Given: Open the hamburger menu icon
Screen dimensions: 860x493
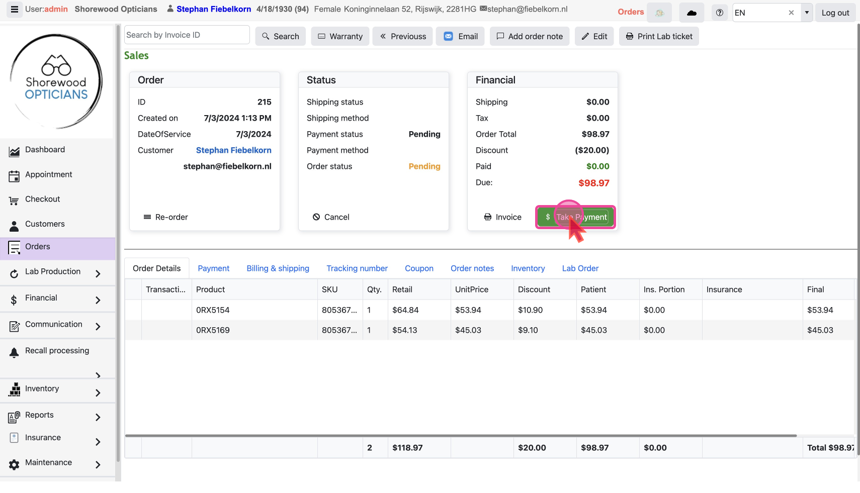Looking at the screenshot, I should [14, 10].
